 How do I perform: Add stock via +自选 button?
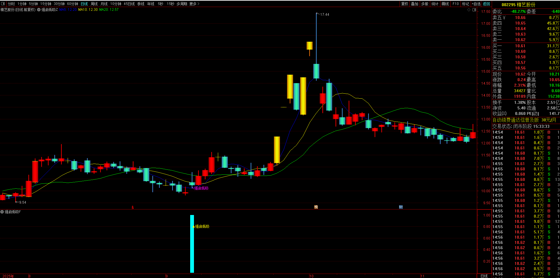pos(476,4)
